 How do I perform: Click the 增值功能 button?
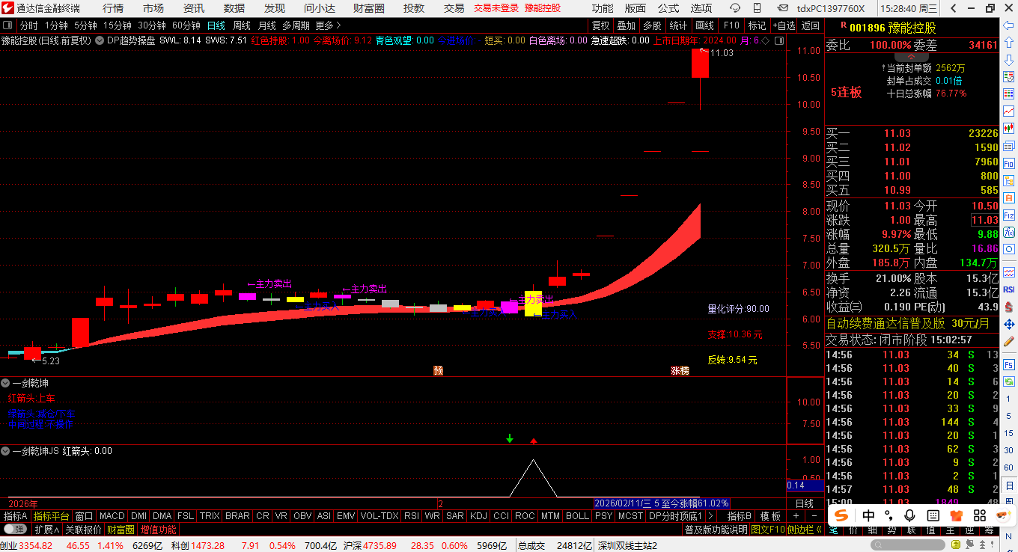[x=159, y=530]
